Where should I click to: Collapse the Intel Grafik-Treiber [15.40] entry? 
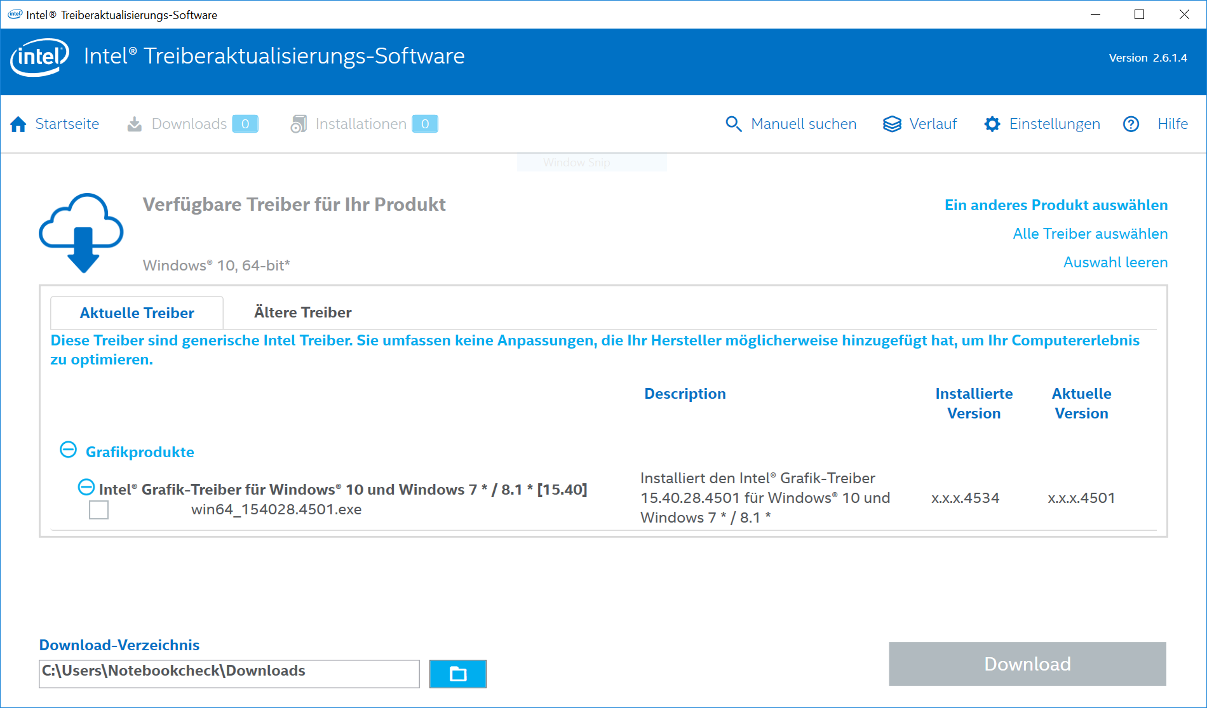pos(86,488)
